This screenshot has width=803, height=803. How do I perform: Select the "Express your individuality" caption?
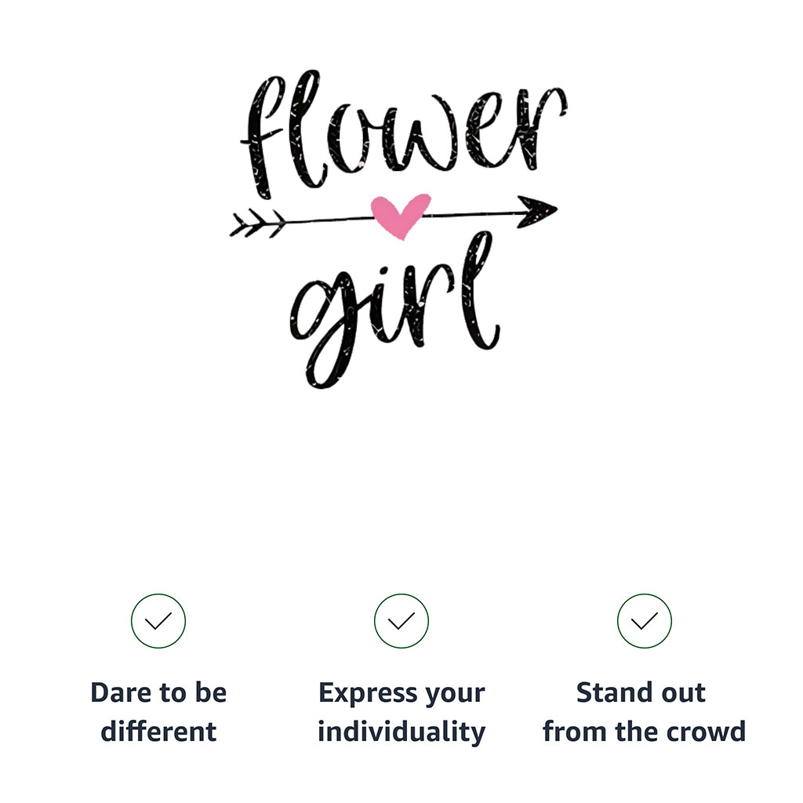[401, 712]
